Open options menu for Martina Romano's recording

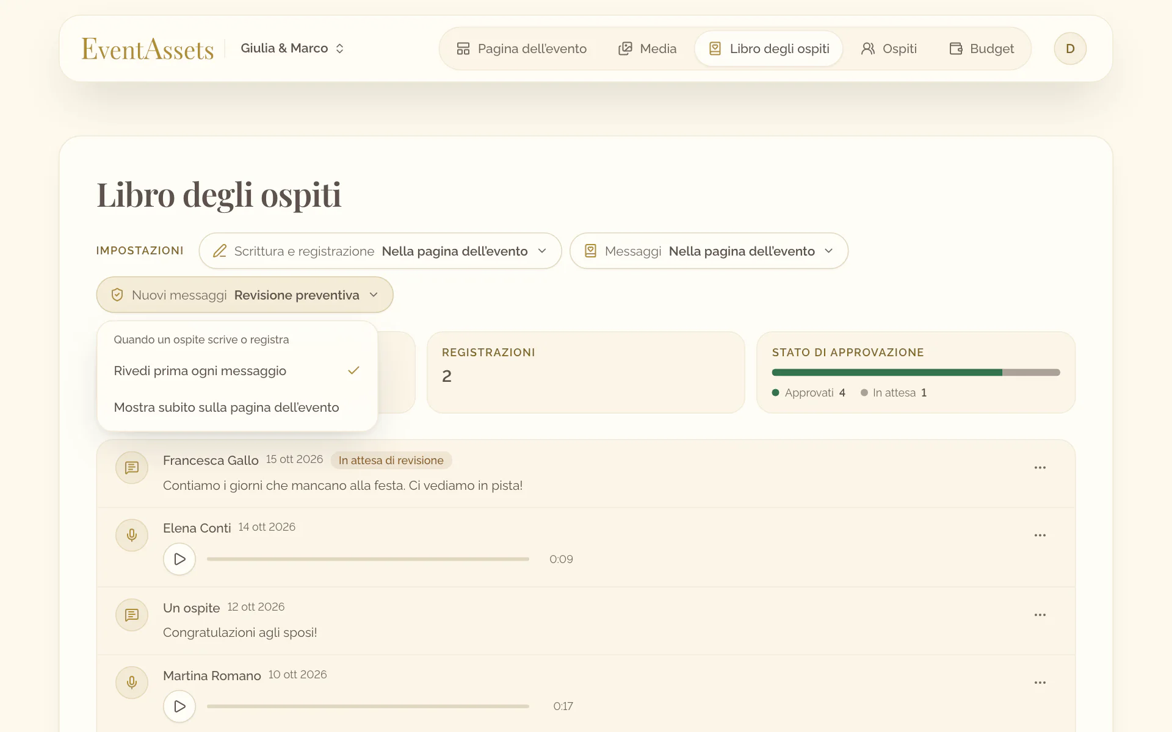[1040, 683]
